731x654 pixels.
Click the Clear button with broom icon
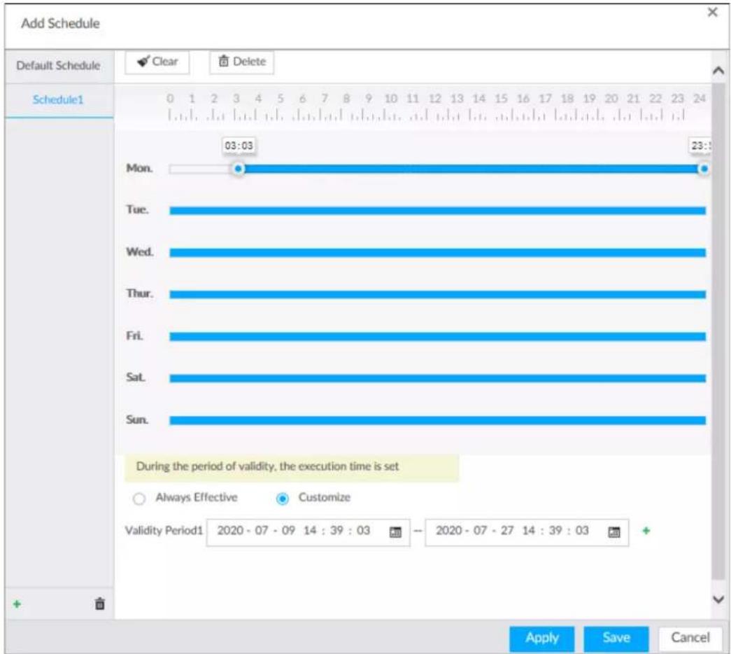click(157, 62)
